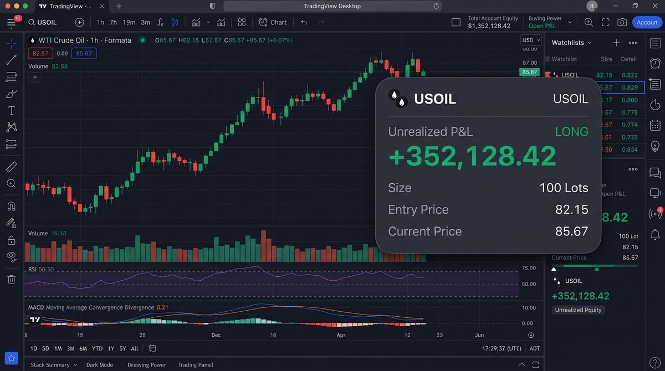665x371 pixels.
Task: Remove drawings with the trash icon
Action: (x=11, y=279)
